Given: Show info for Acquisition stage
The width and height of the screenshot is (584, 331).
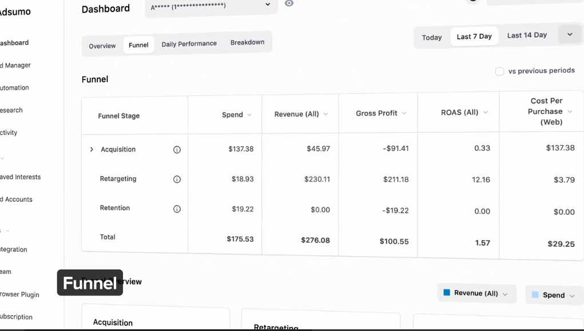Looking at the screenshot, I should coord(177,150).
